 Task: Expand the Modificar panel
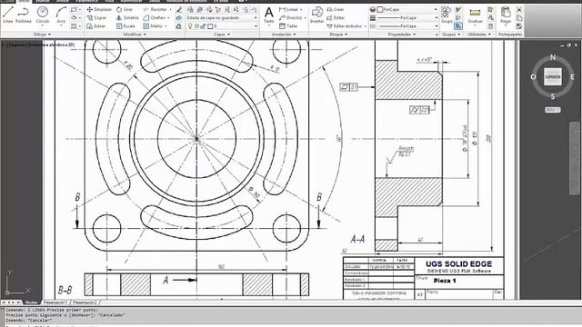pyautogui.click(x=135, y=35)
